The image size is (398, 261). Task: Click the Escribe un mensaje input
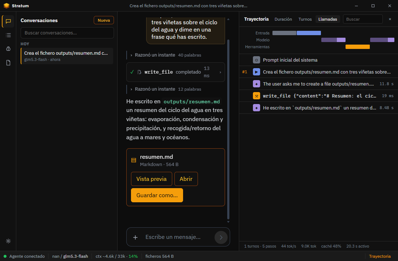pyautogui.click(x=178, y=237)
